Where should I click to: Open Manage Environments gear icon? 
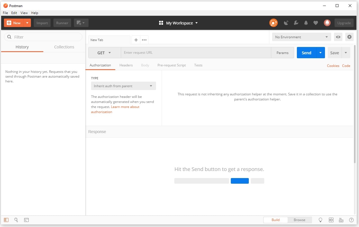[x=349, y=37]
